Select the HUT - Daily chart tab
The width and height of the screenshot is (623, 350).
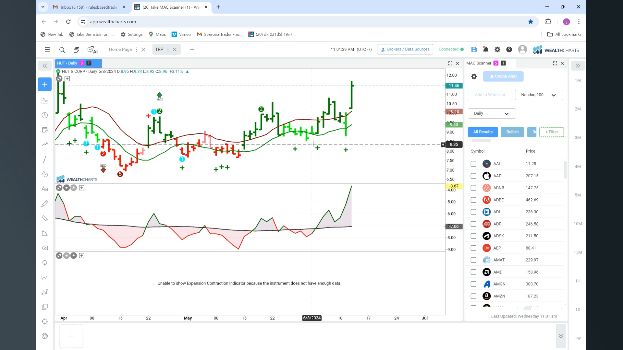[x=78, y=63]
